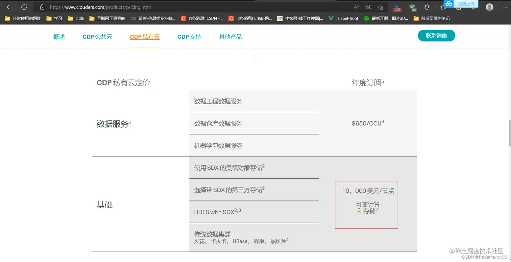Go back with the browser back arrow
This screenshot has height=262, width=511.
(x=9, y=7)
